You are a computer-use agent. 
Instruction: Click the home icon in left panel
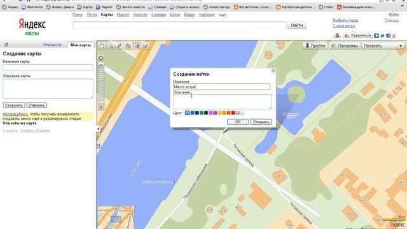tap(6, 45)
